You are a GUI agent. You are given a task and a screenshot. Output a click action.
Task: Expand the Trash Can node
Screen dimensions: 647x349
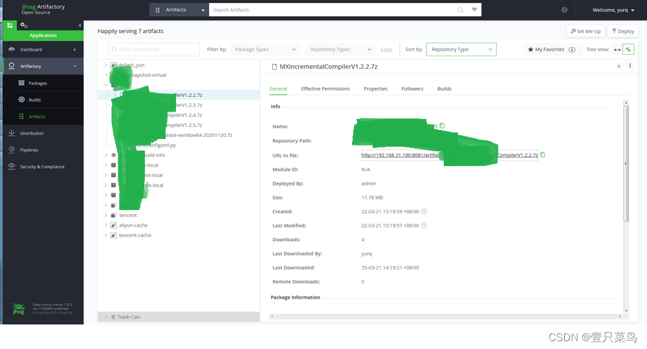(x=106, y=317)
